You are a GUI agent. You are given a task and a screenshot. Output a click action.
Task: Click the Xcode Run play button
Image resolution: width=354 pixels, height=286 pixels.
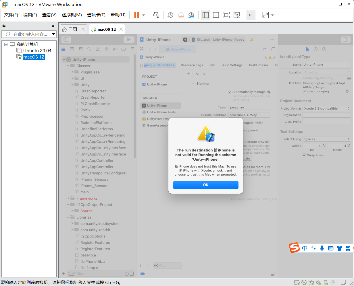(129, 40)
